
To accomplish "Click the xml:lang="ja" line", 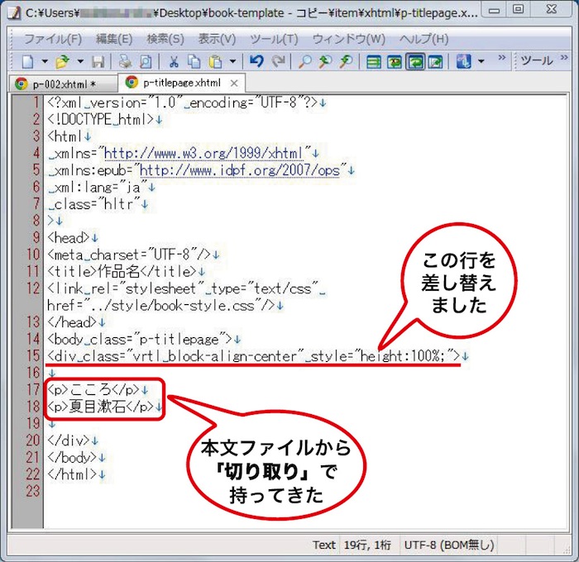I will [x=97, y=187].
